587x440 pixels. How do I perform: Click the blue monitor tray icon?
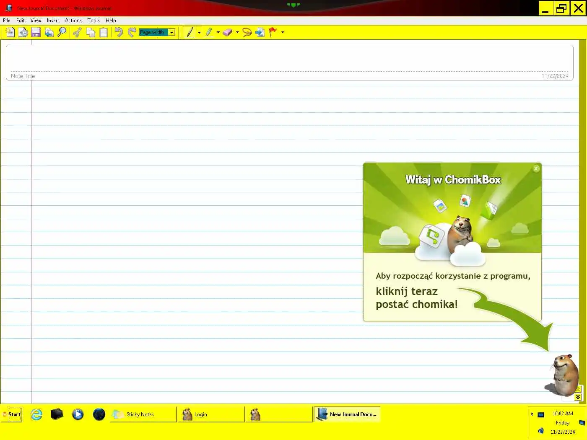tap(541, 414)
